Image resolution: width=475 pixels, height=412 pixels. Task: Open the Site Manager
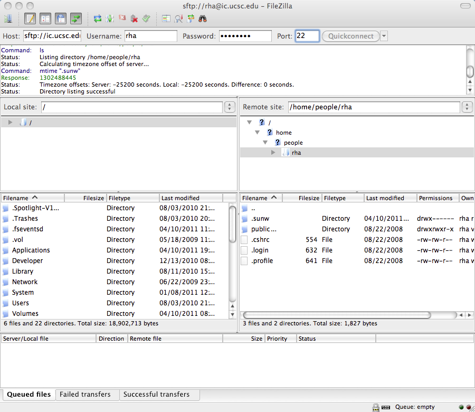coord(8,19)
